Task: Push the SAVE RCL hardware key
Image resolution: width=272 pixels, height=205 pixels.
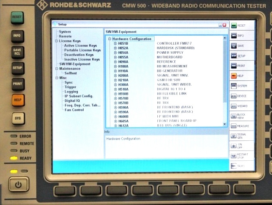Action: click(x=18, y=52)
